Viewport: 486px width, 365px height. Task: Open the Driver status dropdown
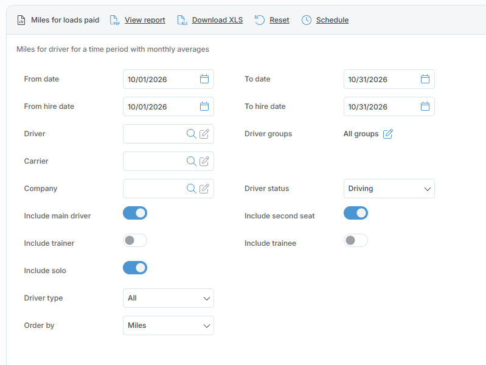click(x=389, y=189)
